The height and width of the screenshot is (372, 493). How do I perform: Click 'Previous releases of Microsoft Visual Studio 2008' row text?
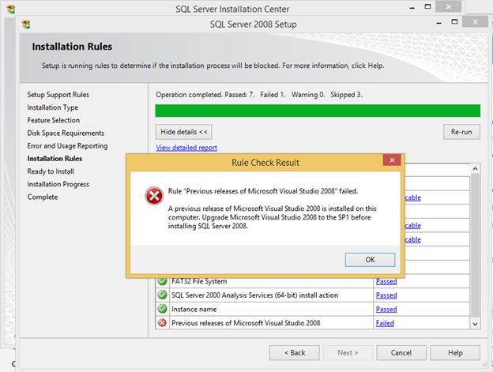click(246, 323)
